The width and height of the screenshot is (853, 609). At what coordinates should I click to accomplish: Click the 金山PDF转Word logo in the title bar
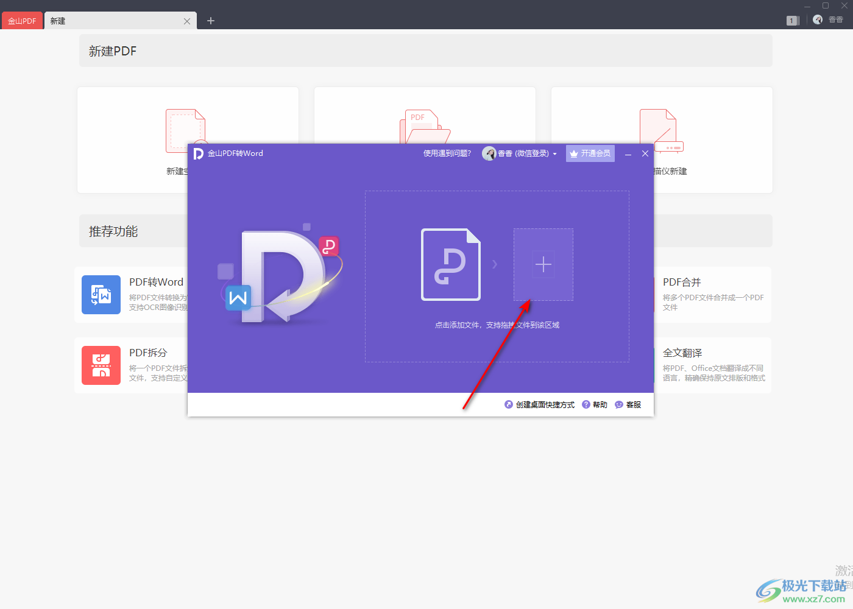pyautogui.click(x=198, y=153)
